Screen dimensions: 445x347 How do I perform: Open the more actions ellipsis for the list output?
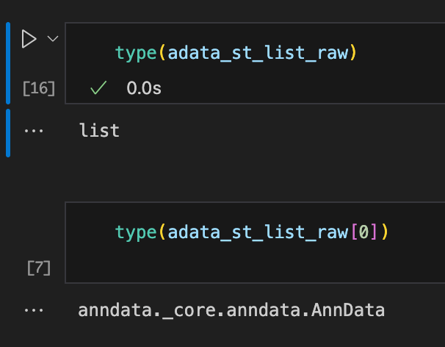(34, 131)
